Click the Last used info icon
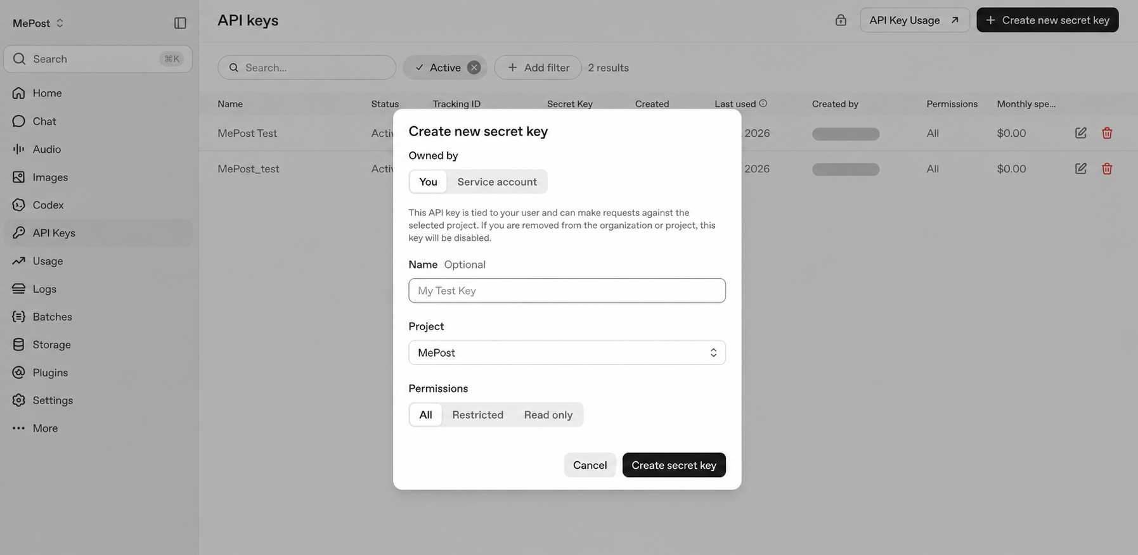This screenshot has width=1138, height=555. [763, 103]
